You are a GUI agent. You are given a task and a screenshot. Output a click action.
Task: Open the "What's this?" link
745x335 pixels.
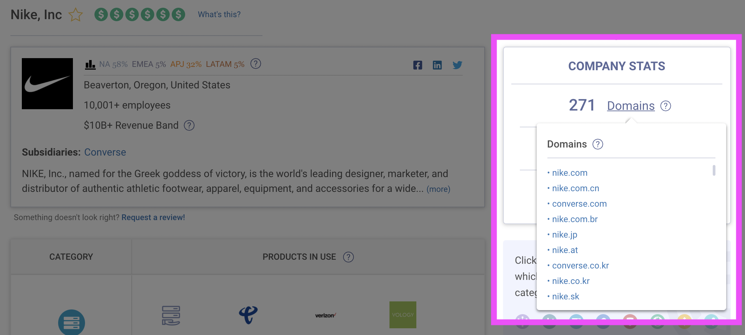(x=219, y=14)
